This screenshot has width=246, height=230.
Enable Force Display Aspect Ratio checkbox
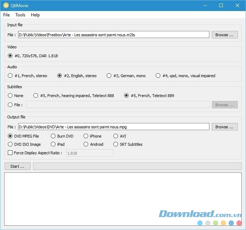tap(10, 153)
